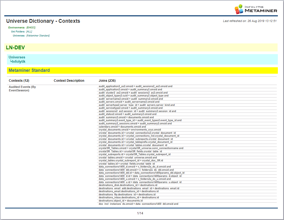
Task: Click join crystal_documents.id = crystal_subreports.crystal_document_id
Action: pyautogui.click(x=136, y=139)
